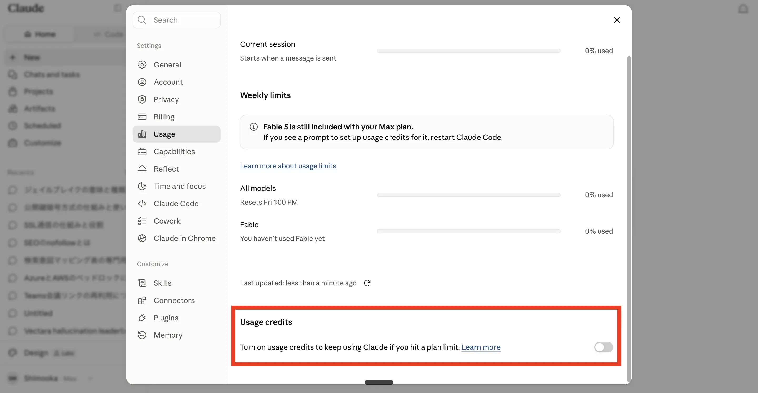Click the Cowork checklist icon
The width and height of the screenshot is (758, 393).
click(x=142, y=221)
